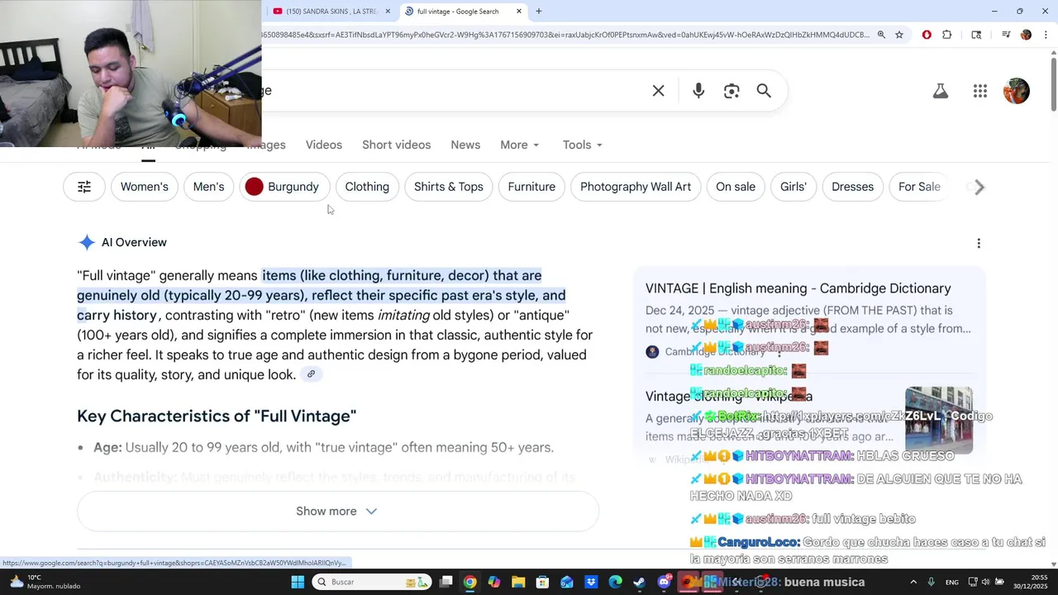Viewport: 1058px width, 595px height.
Task: Expand the More search menu
Action: [x=519, y=145]
